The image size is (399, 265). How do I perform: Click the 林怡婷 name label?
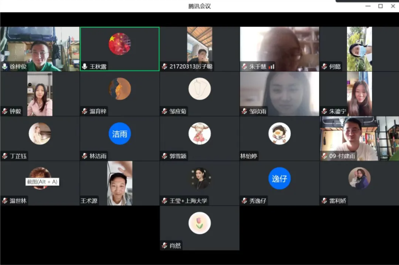point(249,156)
